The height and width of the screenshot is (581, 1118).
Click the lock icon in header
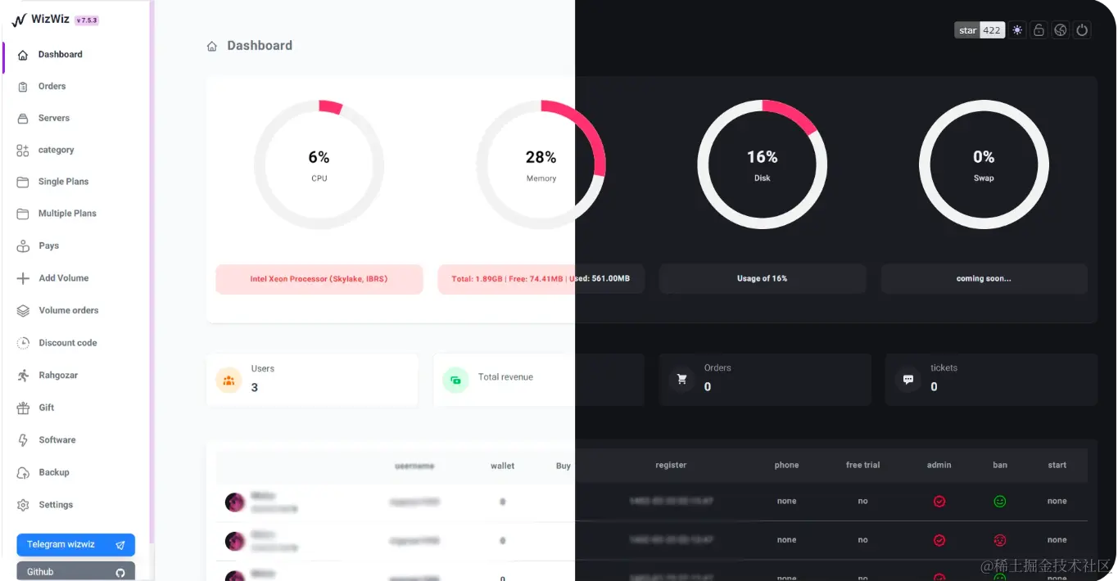tap(1039, 30)
